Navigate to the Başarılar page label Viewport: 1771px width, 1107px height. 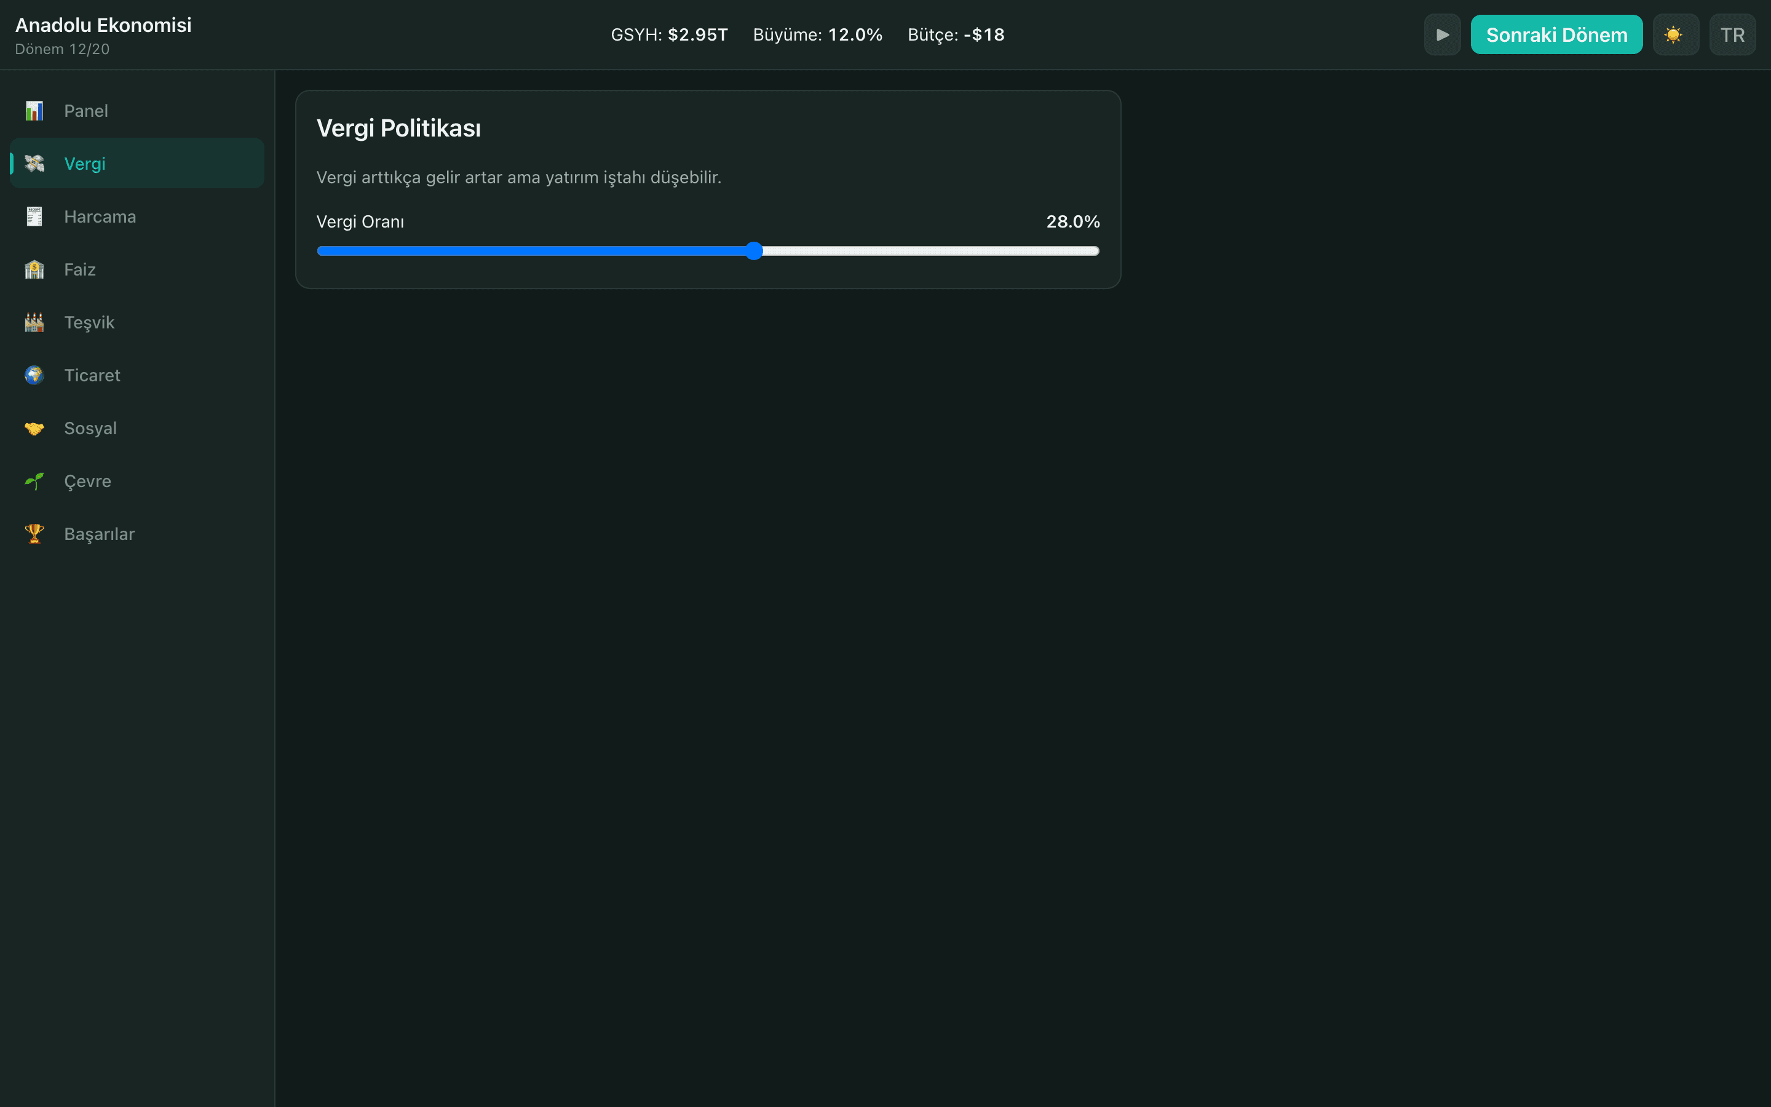click(x=100, y=534)
